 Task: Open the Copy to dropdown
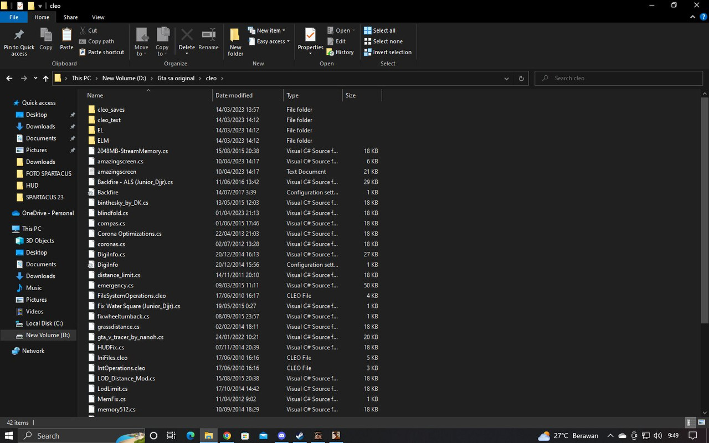162,42
